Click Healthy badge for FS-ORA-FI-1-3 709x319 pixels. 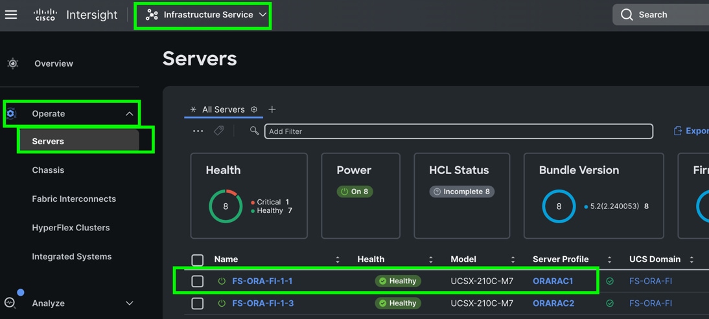coord(398,303)
